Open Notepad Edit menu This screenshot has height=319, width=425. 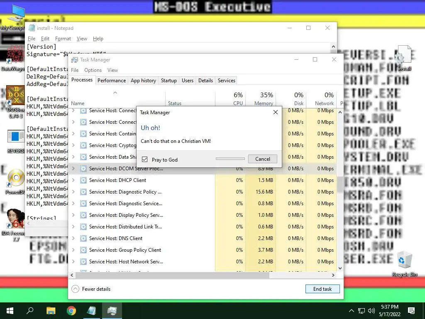click(x=45, y=39)
